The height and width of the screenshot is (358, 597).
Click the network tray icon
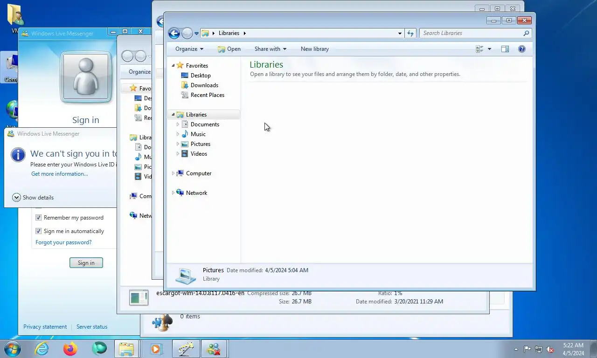(539, 349)
